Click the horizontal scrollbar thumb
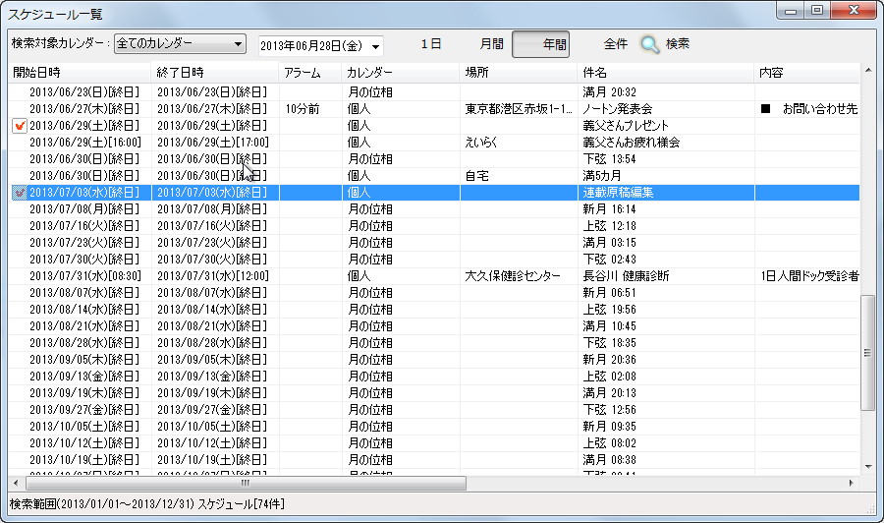884x523 pixels. 246,483
